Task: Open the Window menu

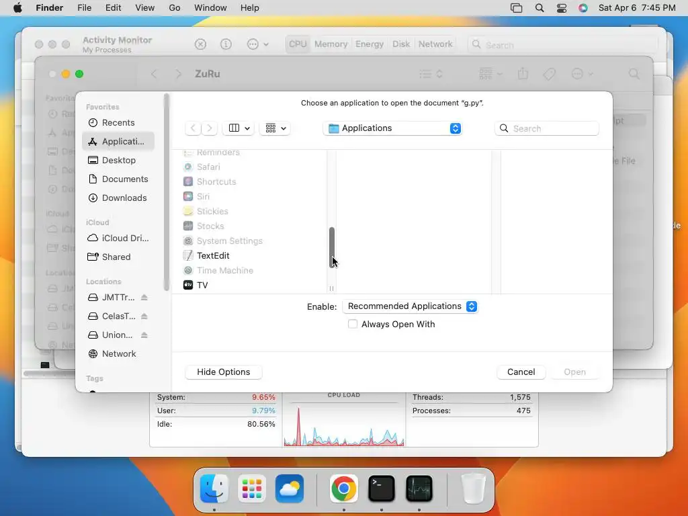Action: [x=210, y=8]
